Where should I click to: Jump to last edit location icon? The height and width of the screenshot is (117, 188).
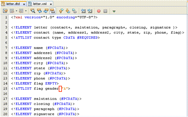click(5, 11)
